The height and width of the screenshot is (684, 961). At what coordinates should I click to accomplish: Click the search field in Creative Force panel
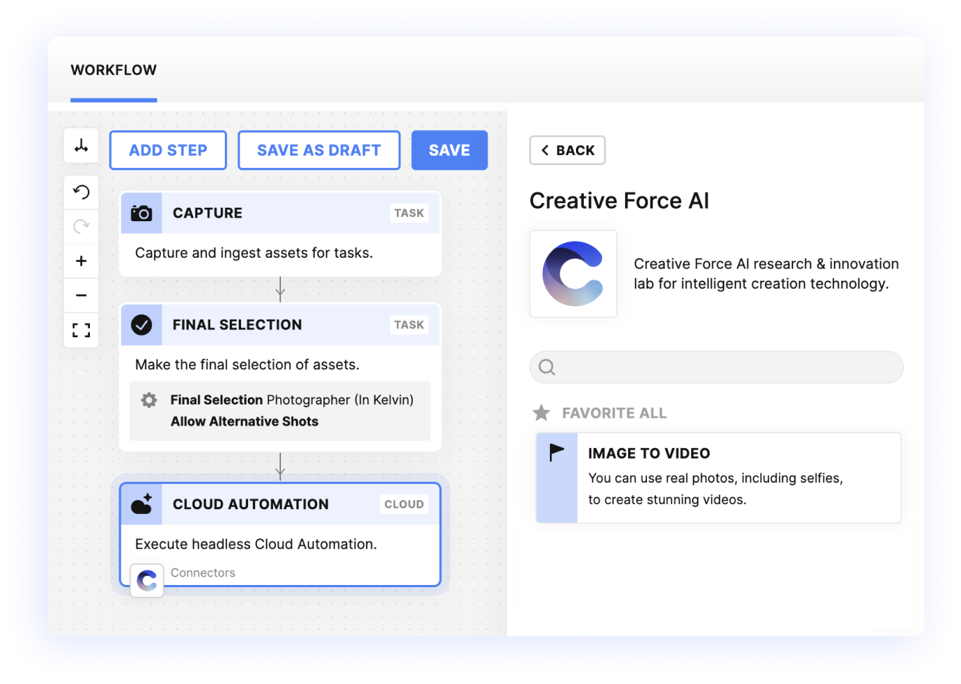(x=716, y=367)
